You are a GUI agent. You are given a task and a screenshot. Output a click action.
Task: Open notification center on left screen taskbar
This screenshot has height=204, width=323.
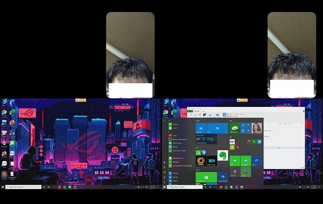pyautogui.click(x=158, y=187)
